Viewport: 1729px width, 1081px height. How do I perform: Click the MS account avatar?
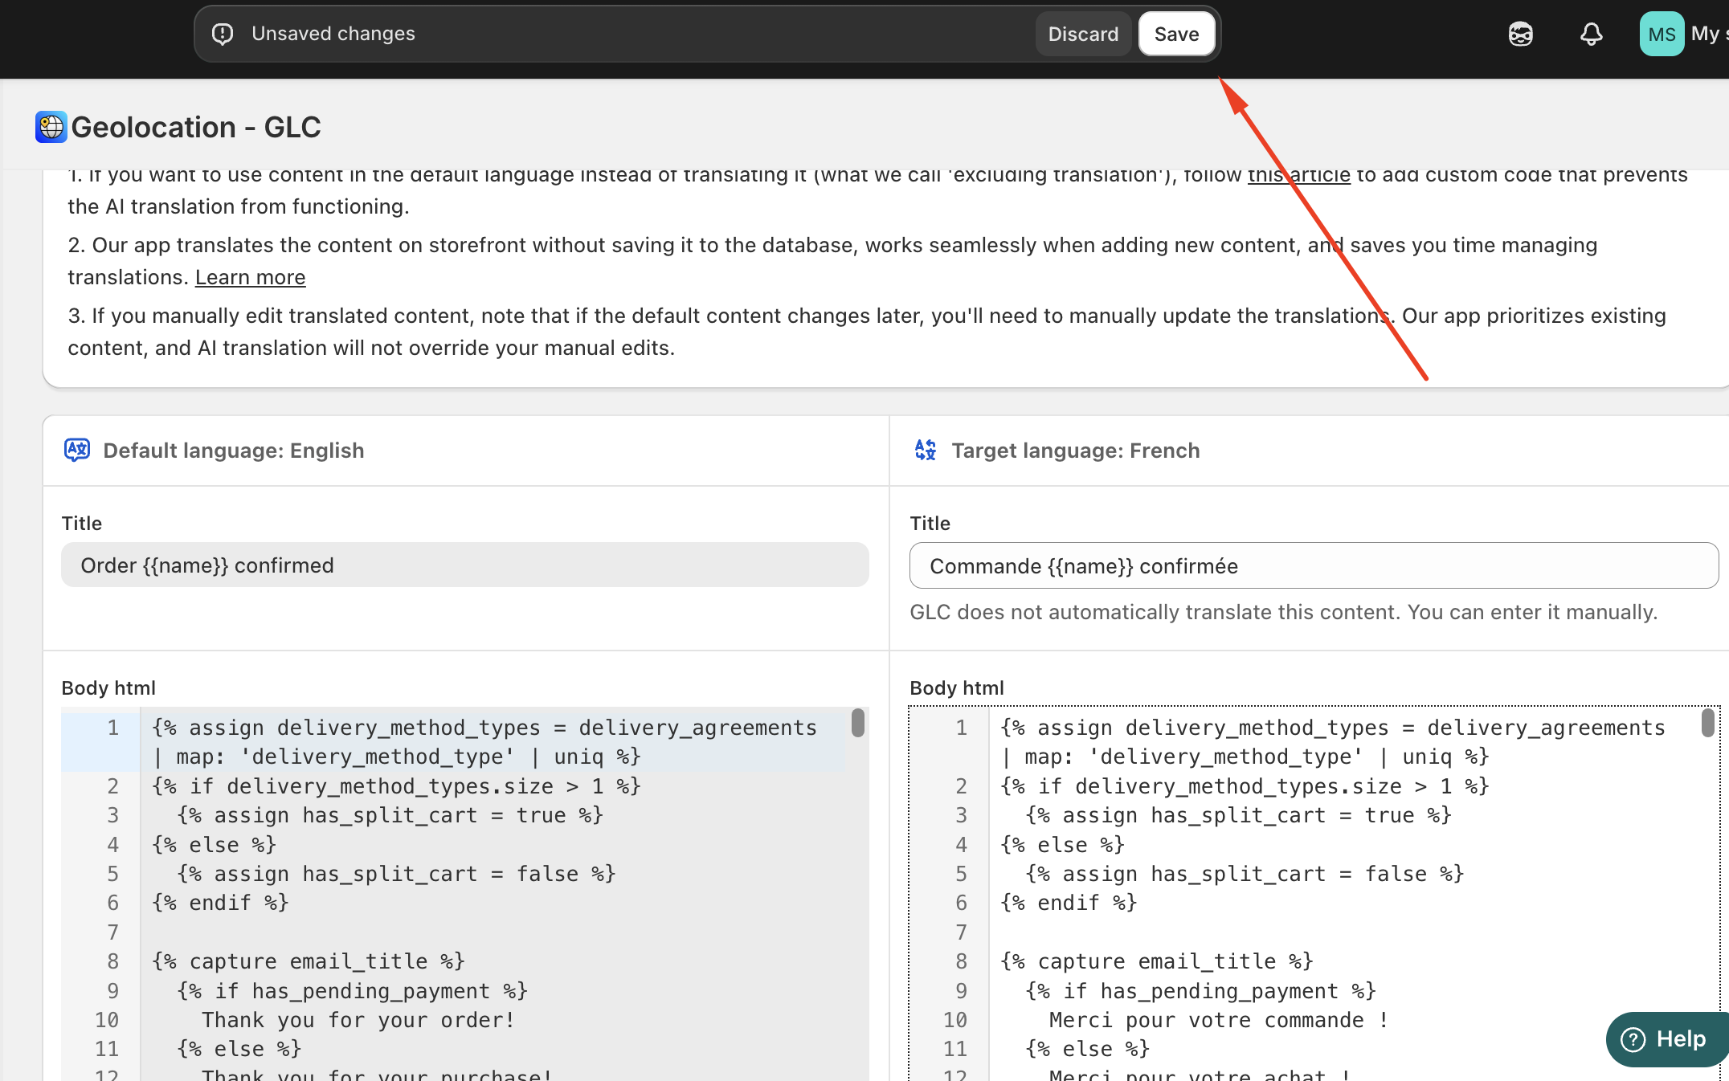click(1661, 34)
